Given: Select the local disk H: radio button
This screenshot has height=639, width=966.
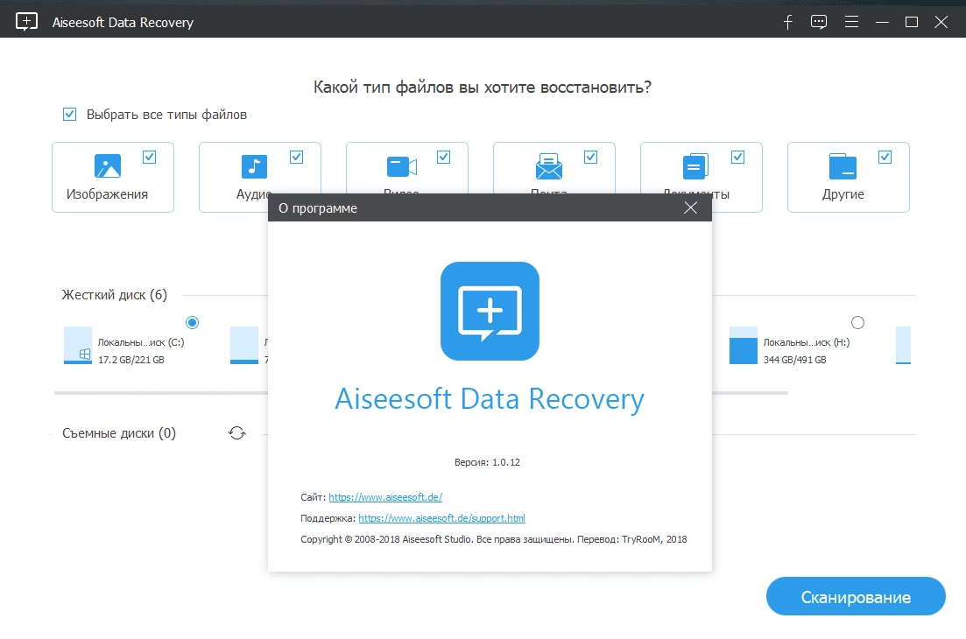Looking at the screenshot, I should click(857, 322).
